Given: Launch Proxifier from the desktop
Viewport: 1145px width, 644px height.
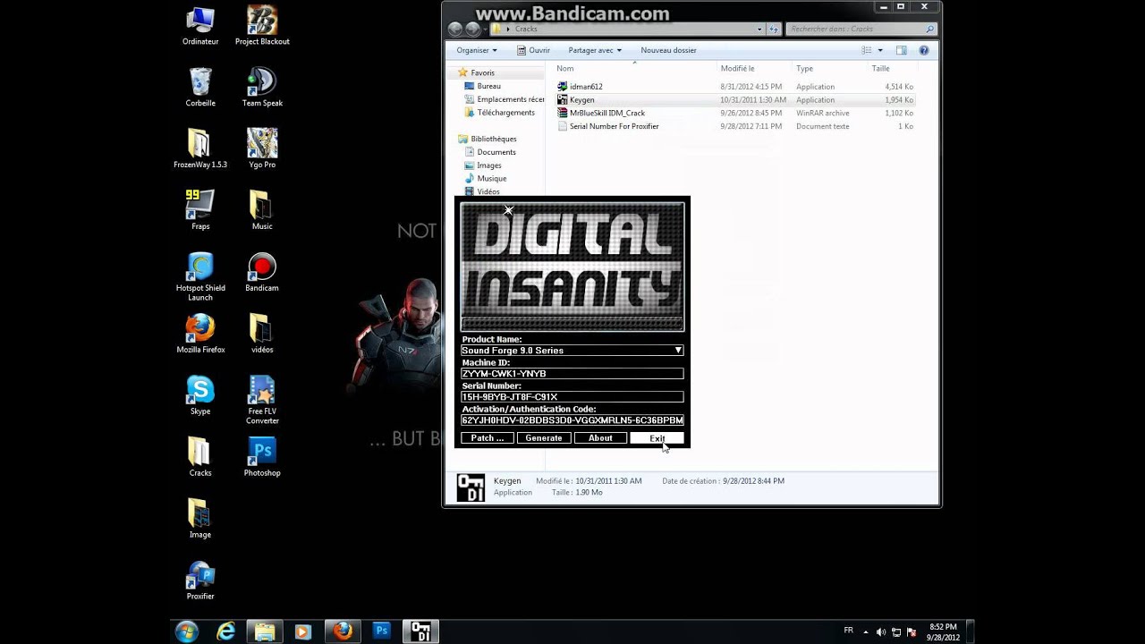Looking at the screenshot, I should pyautogui.click(x=200, y=581).
